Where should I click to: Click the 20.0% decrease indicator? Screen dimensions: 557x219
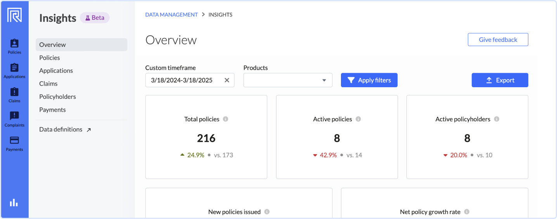click(455, 155)
